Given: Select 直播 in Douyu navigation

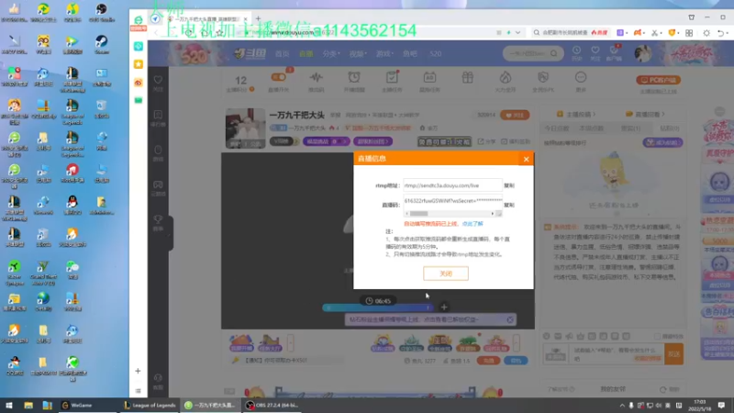Looking at the screenshot, I should (306, 54).
